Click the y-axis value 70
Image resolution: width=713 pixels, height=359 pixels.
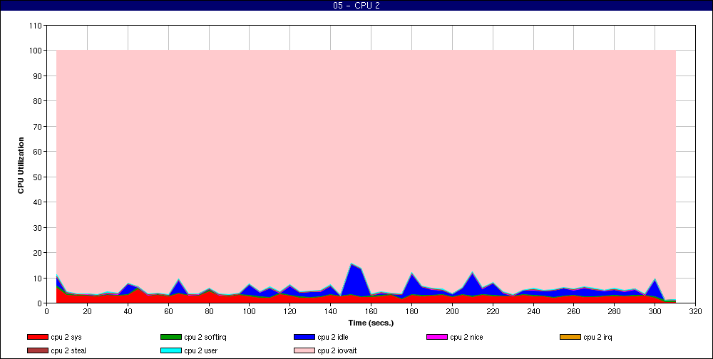tap(38, 126)
